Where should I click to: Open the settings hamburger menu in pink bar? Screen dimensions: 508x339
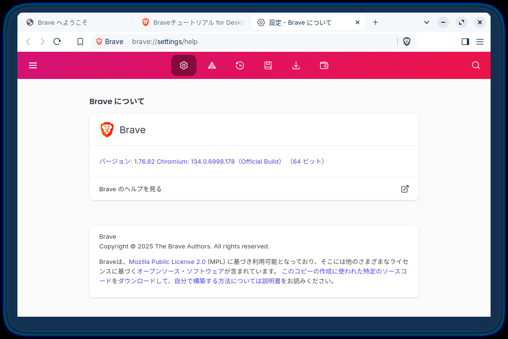(x=33, y=65)
